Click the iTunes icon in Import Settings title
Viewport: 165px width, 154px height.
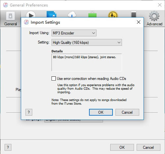tap(26, 22)
